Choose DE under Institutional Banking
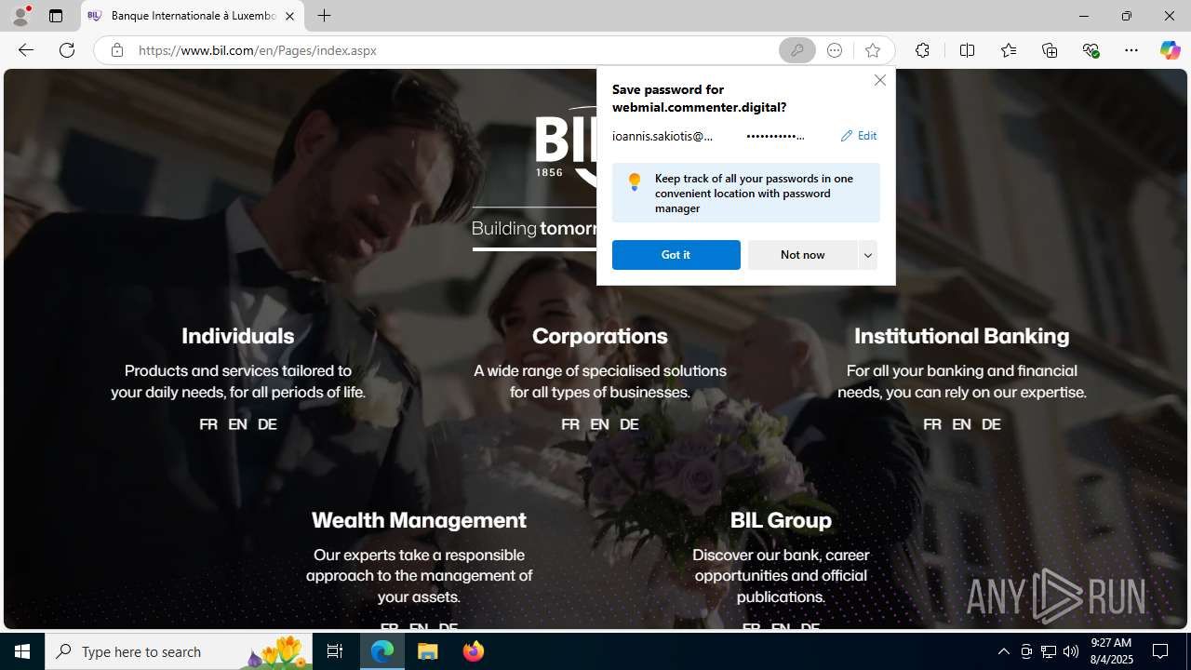The height and width of the screenshot is (670, 1191). coord(991,424)
